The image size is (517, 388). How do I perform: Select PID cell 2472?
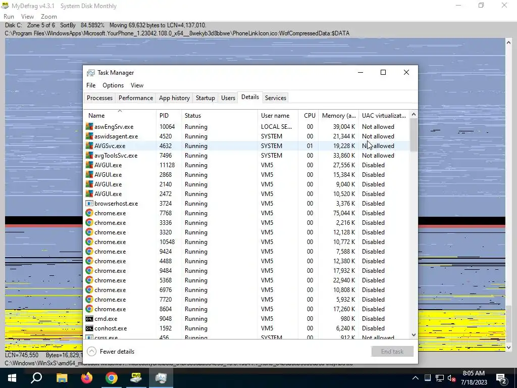[x=166, y=193]
